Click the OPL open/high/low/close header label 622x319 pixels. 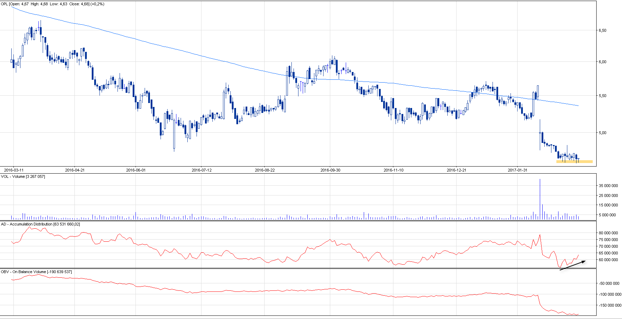click(x=52, y=4)
